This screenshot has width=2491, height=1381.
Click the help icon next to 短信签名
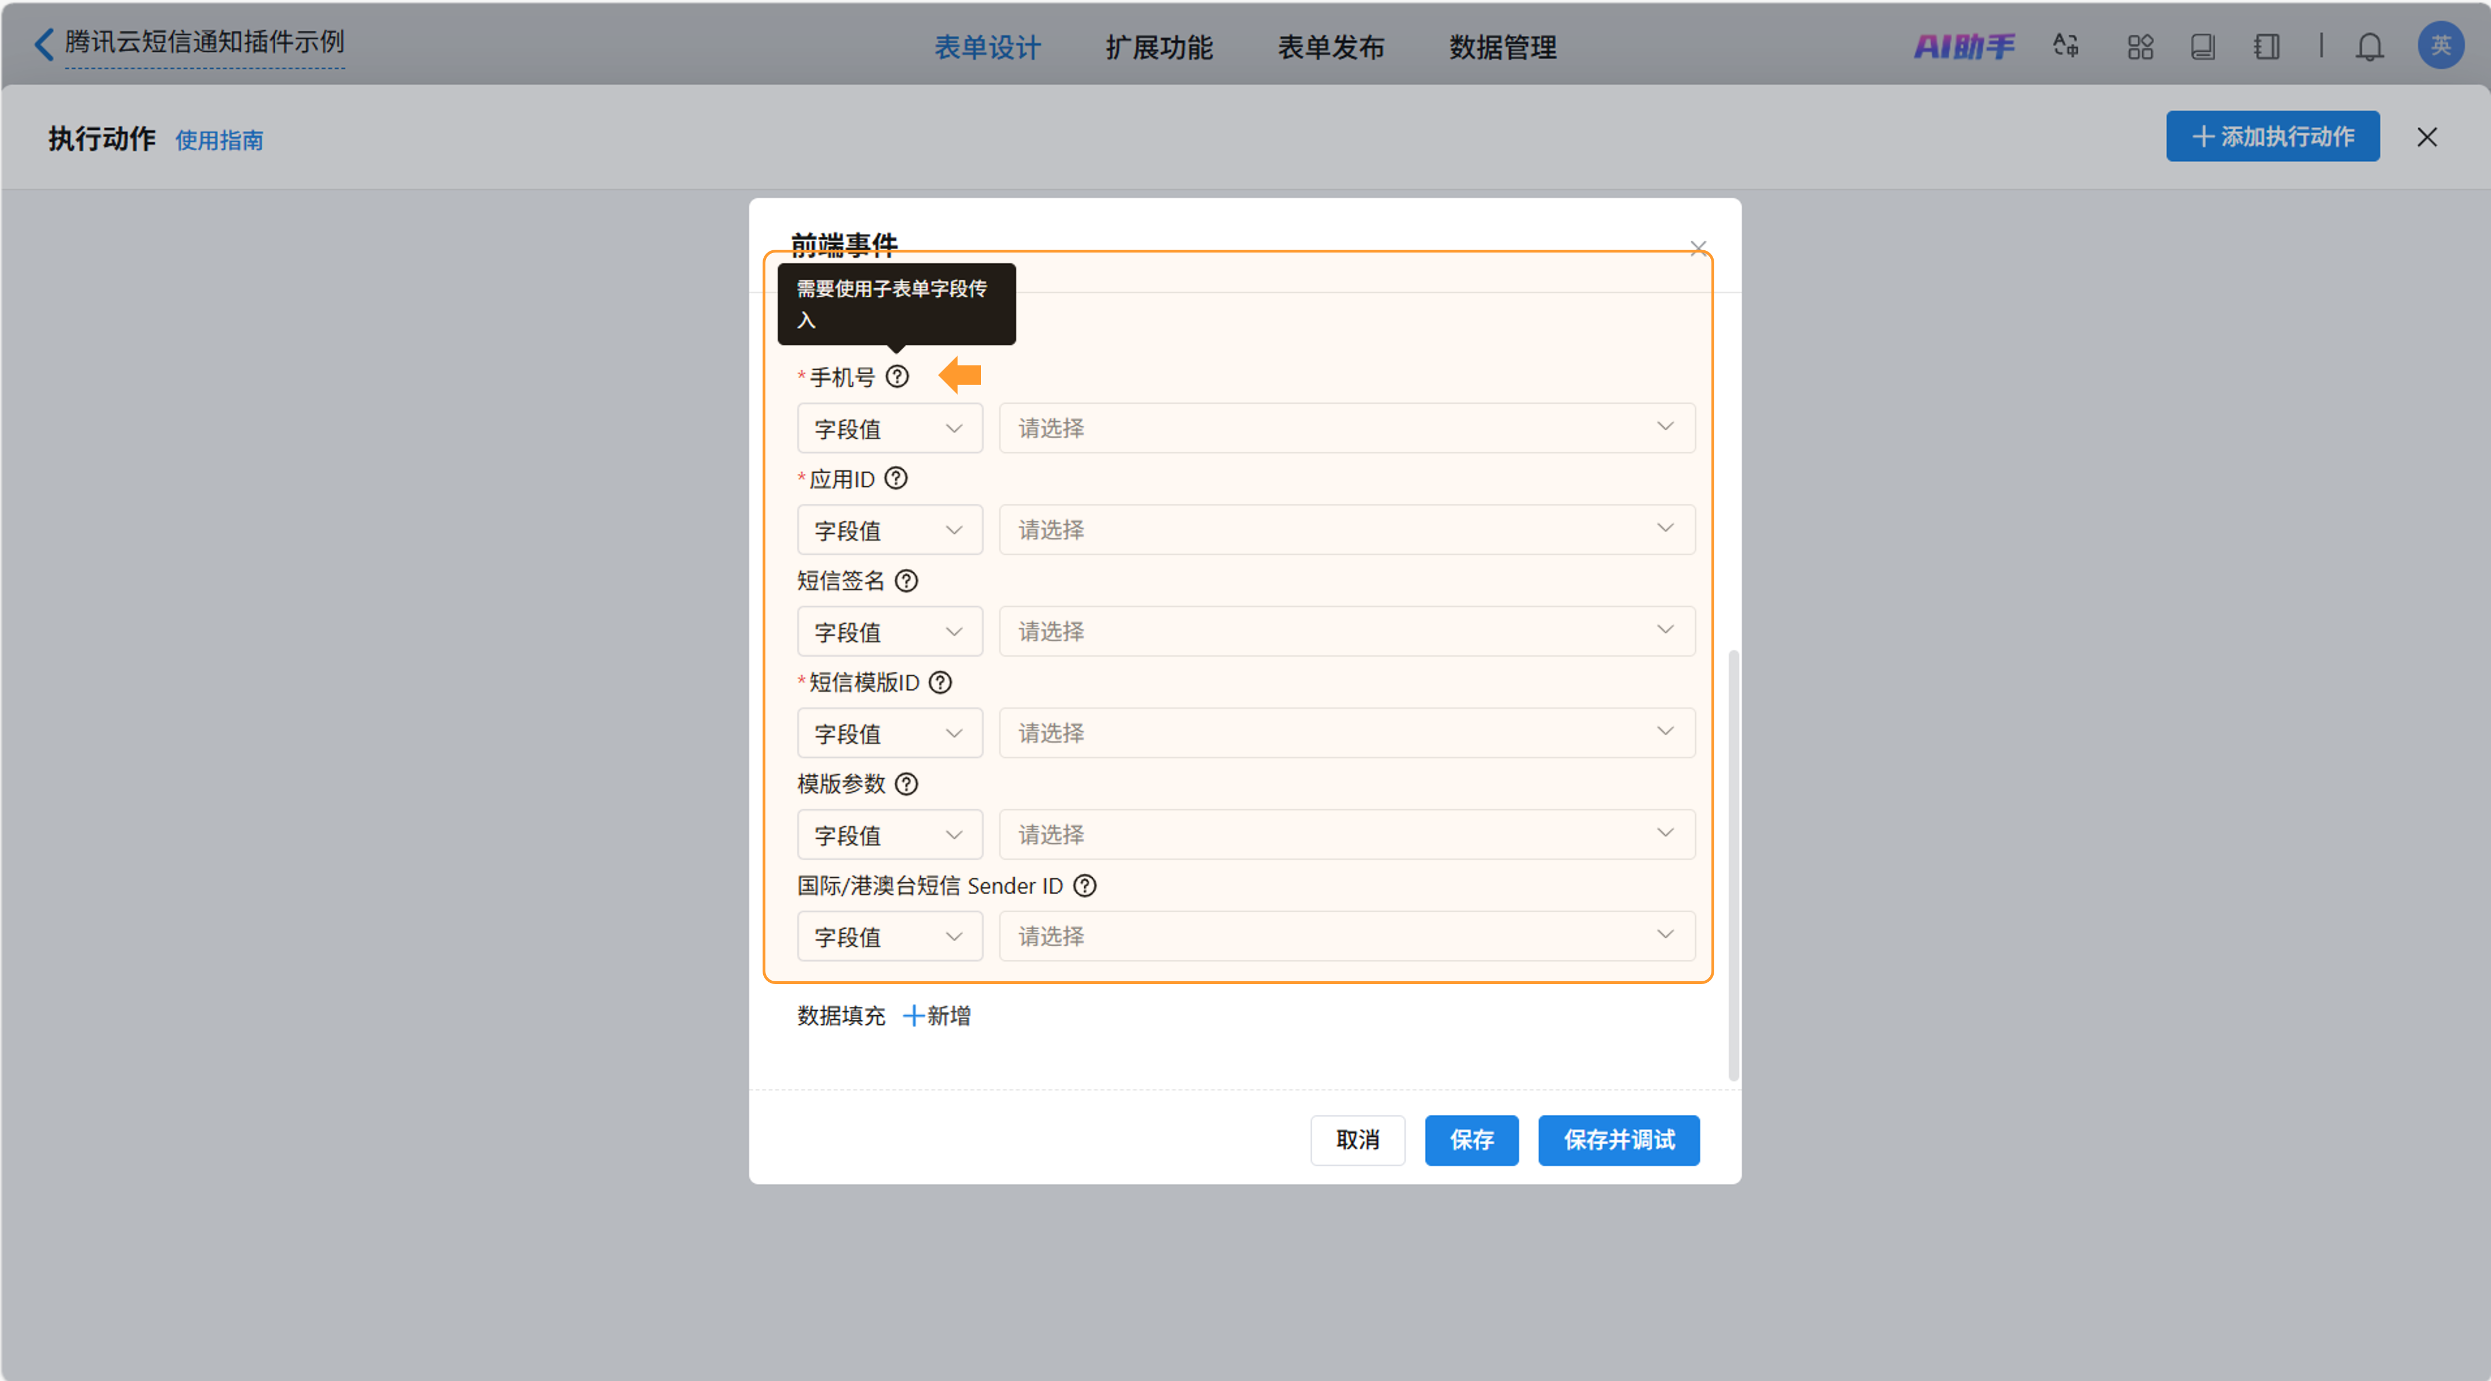[905, 580]
